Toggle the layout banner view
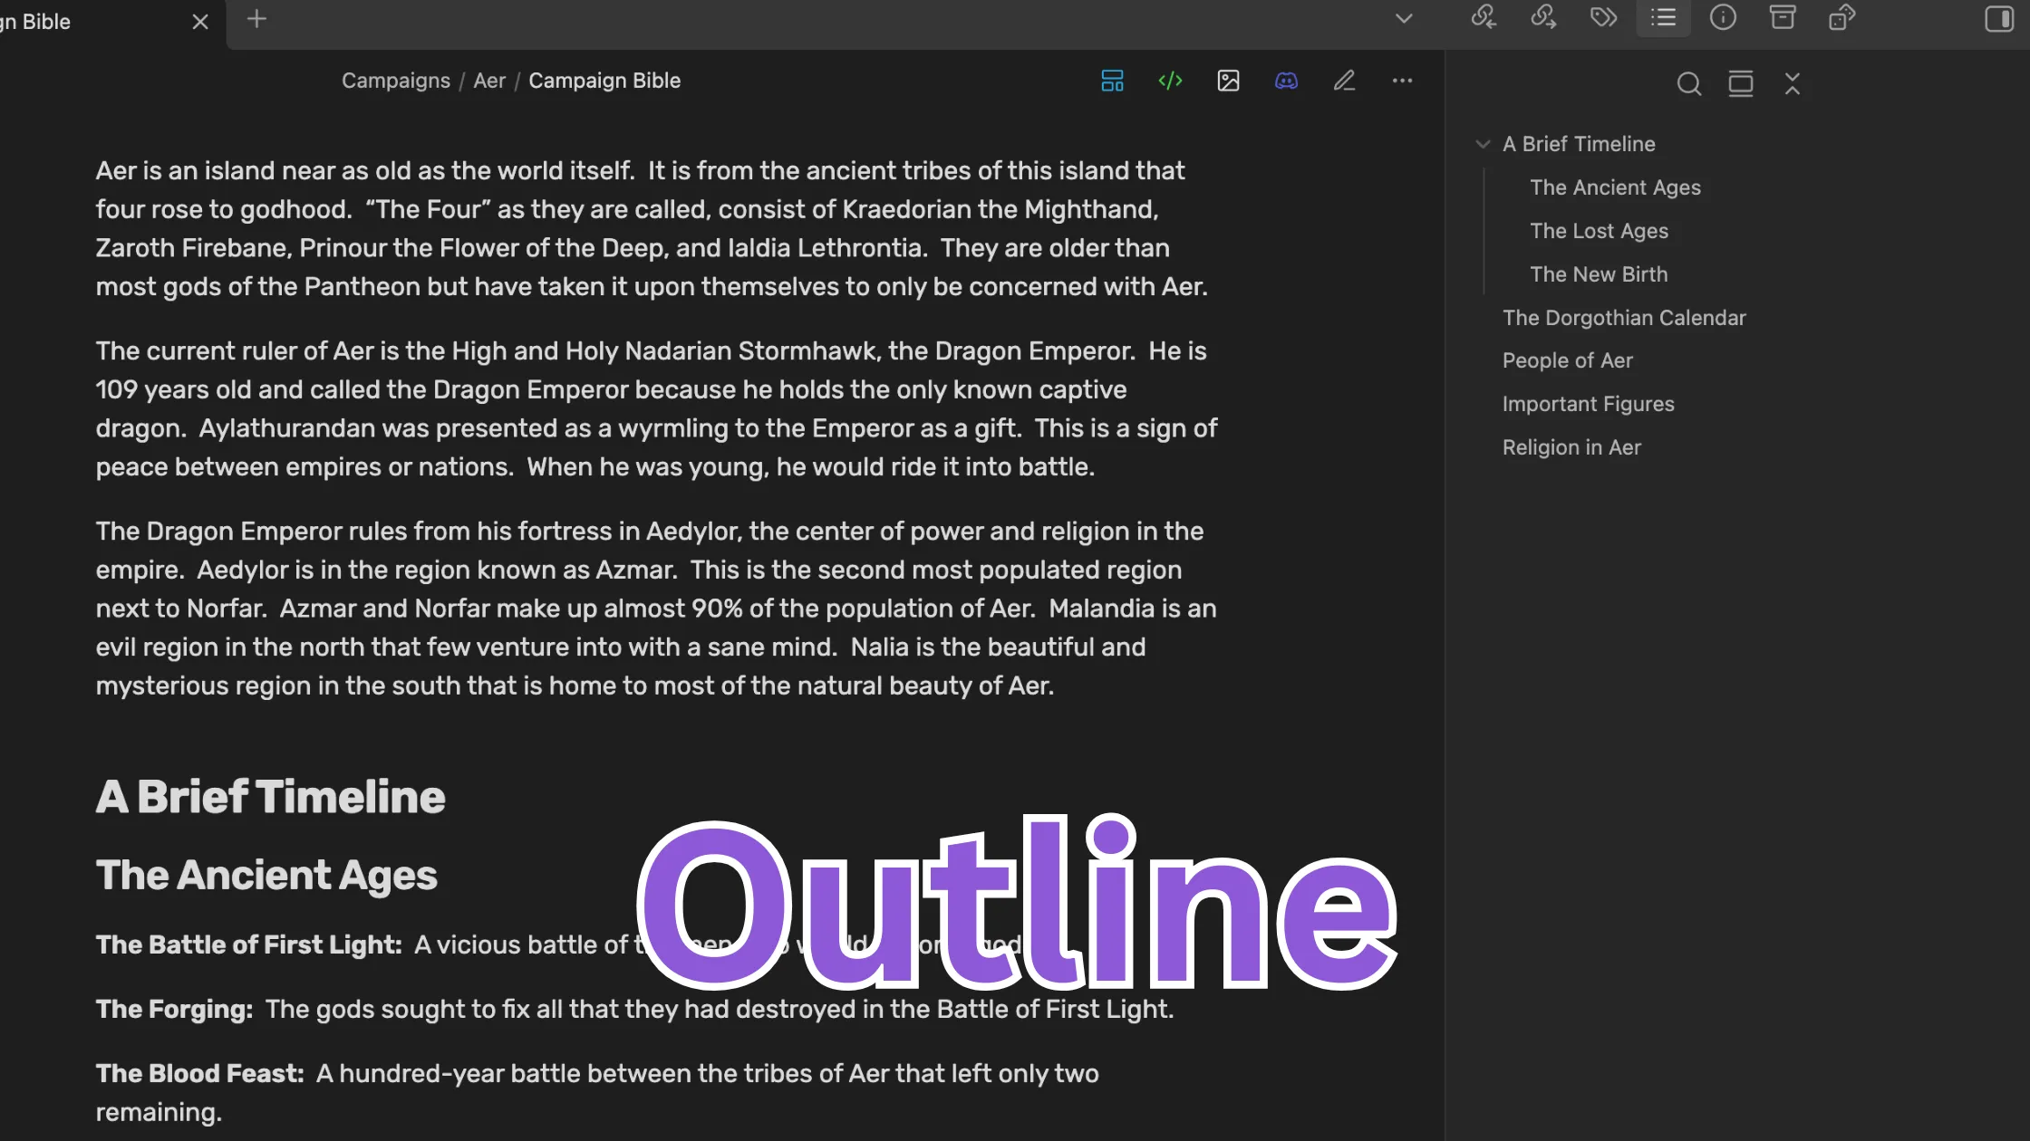 click(1112, 81)
